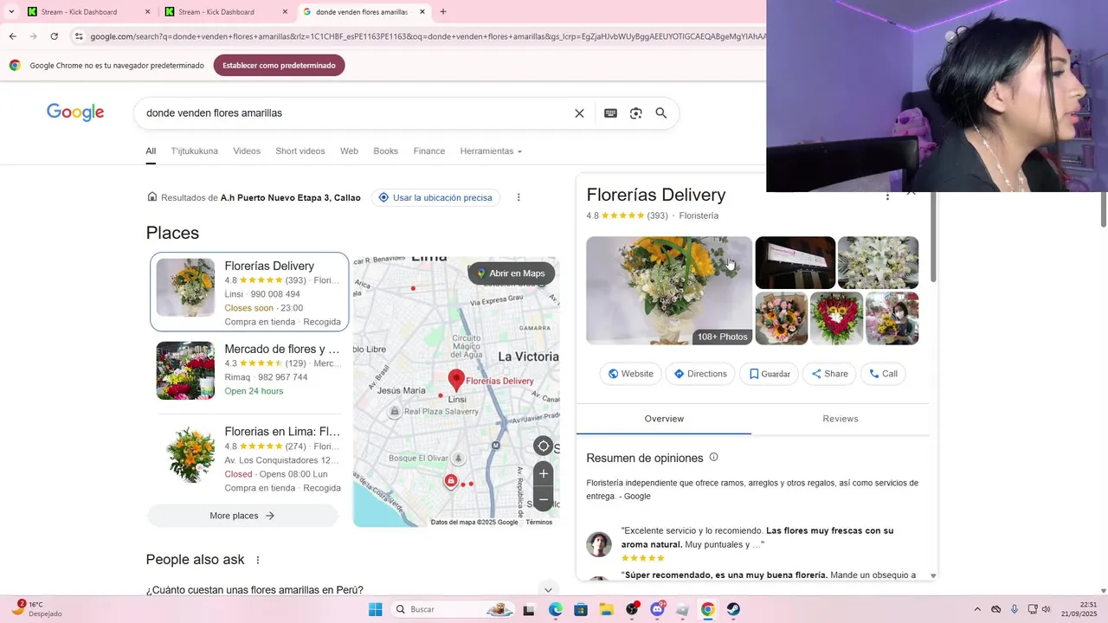Close the first Kick Dashboard tab
1108x623 pixels.
147,12
